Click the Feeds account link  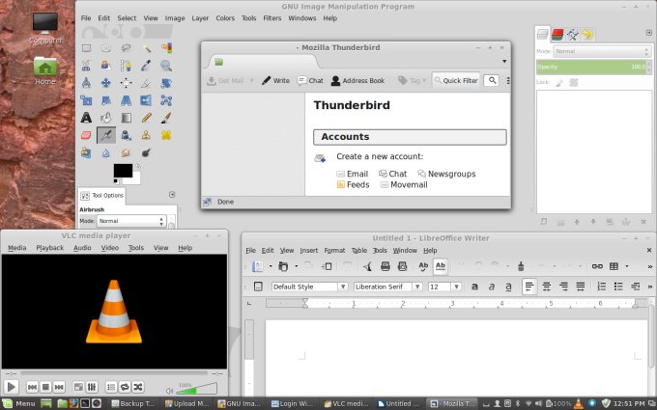(357, 184)
